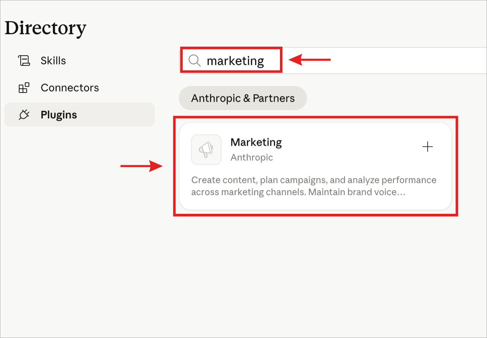The image size is (487, 338).
Task: Click the Anthropic publisher label
Action: coord(252,157)
